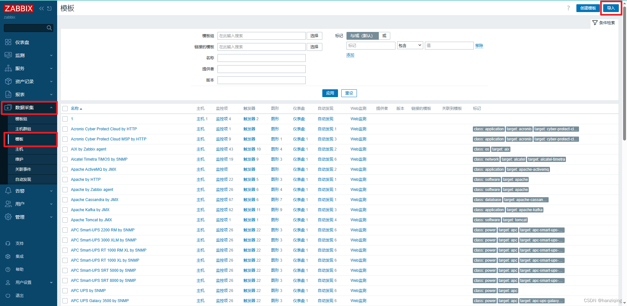Check the Apache Kafka by JMX row box
This screenshot has height=306, width=627.
65,210
